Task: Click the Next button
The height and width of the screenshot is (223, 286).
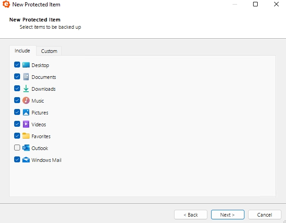Action: click(x=228, y=215)
